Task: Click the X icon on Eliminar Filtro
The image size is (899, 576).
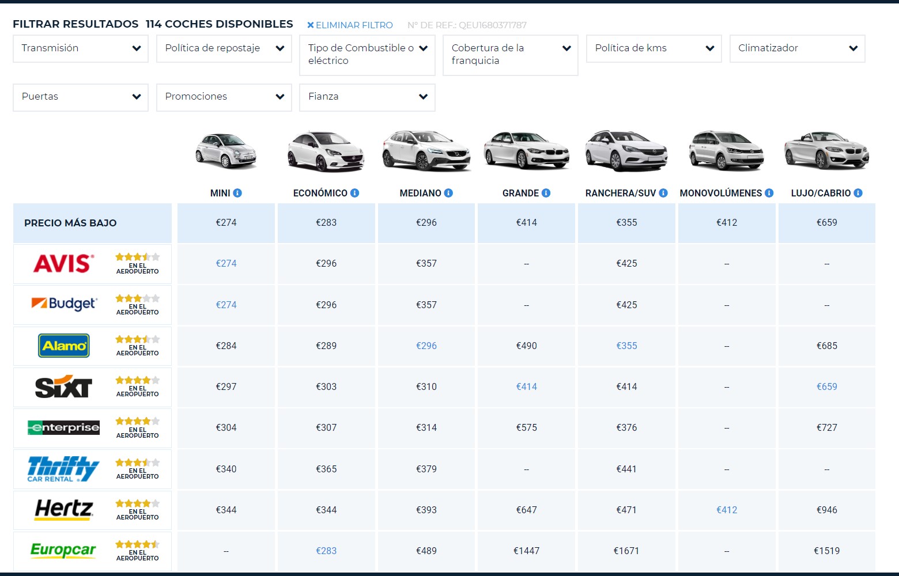Action: [311, 25]
